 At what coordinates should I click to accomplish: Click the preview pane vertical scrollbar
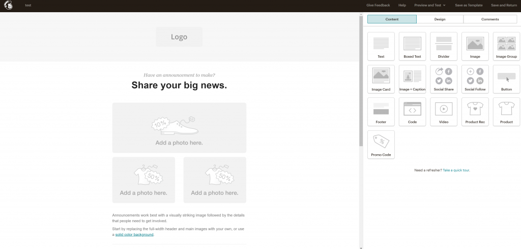point(361,81)
